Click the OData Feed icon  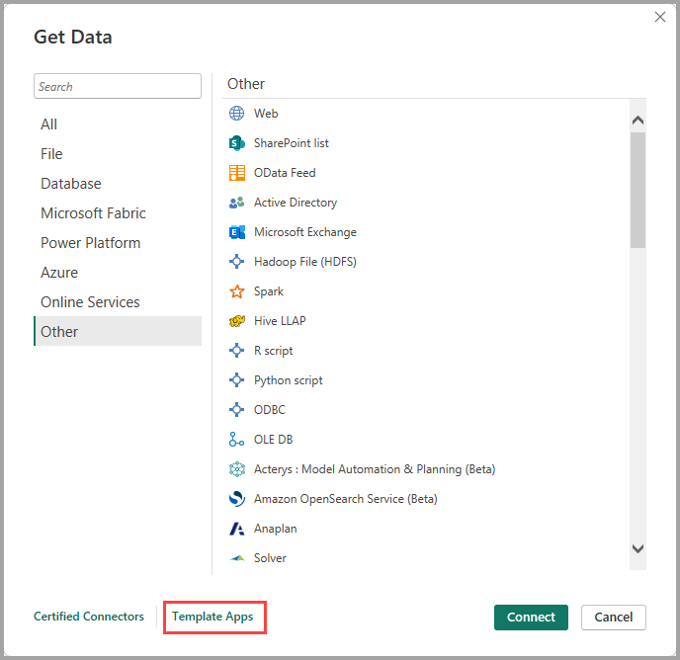coord(237,173)
